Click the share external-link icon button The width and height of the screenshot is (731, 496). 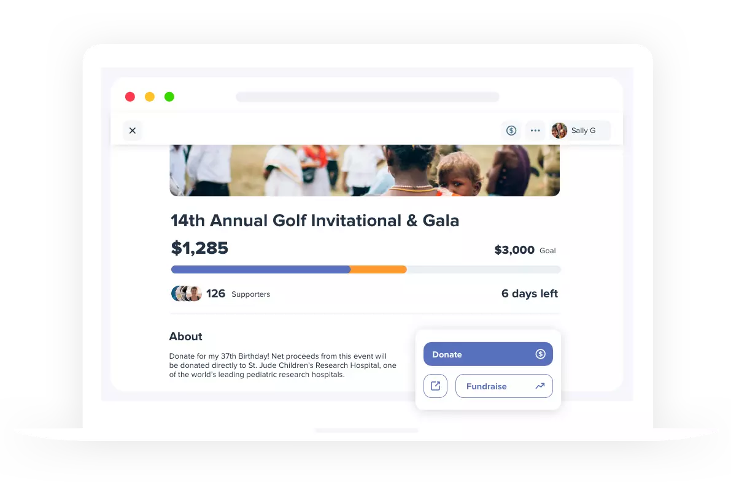pyautogui.click(x=435, y=386)
